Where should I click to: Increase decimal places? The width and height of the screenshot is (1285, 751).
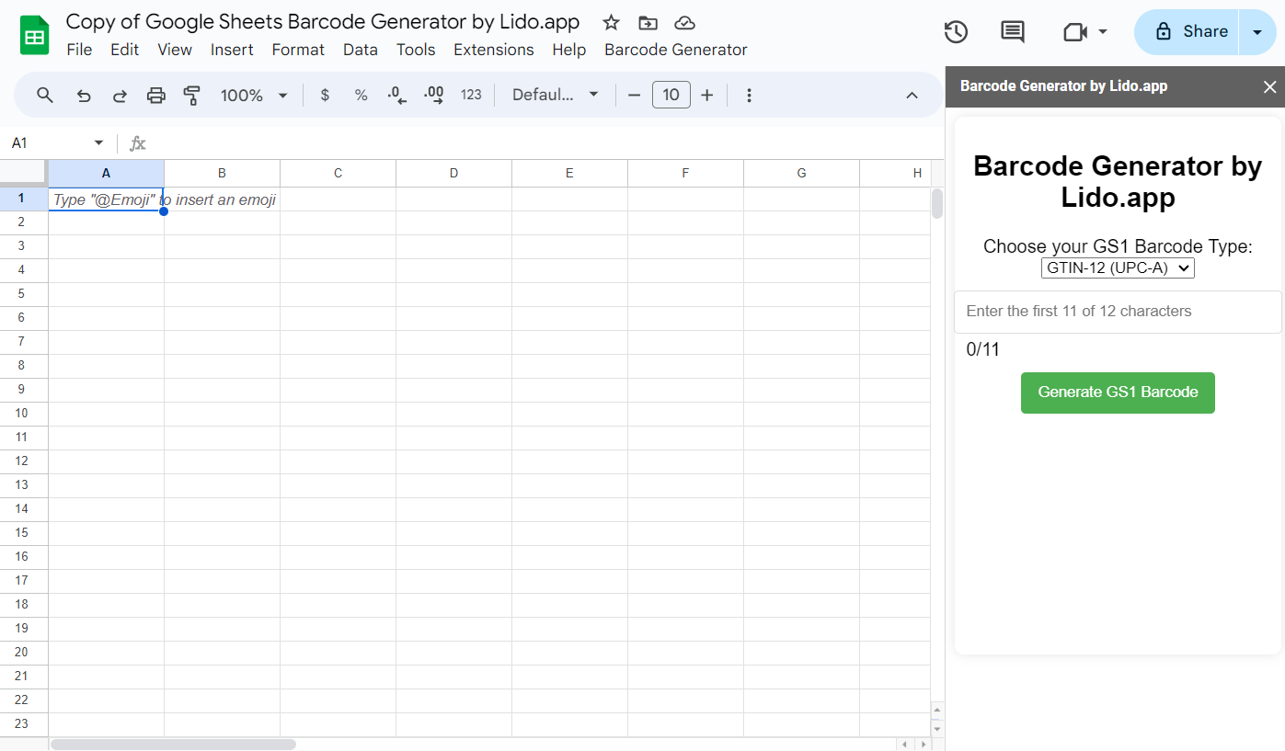tap(433, 95)
